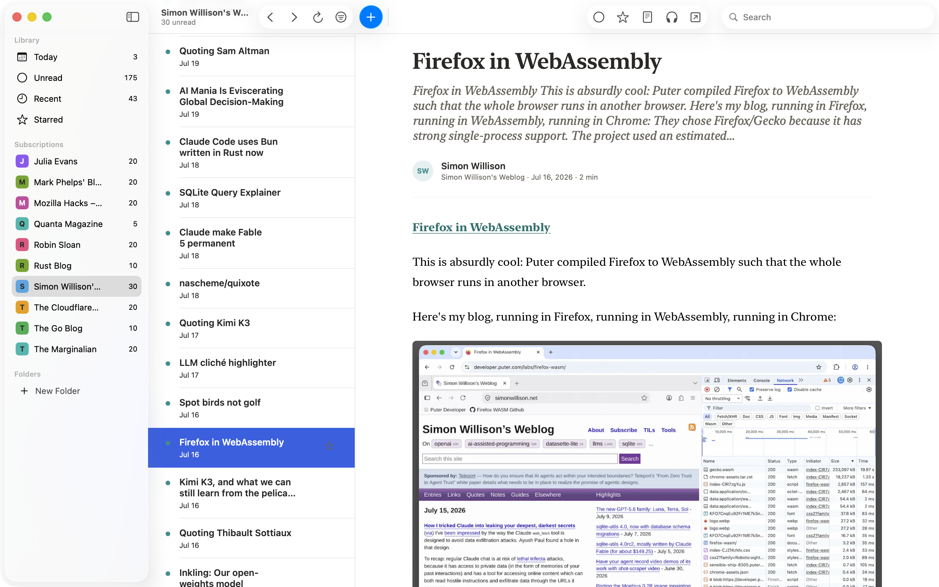Click the Mozilla Hacks feed icon
This screenshot has width=939, height=587.
point(22,203)
